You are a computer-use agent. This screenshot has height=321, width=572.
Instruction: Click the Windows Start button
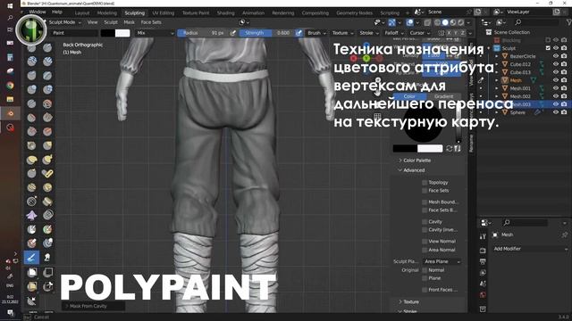click(10, 6)
